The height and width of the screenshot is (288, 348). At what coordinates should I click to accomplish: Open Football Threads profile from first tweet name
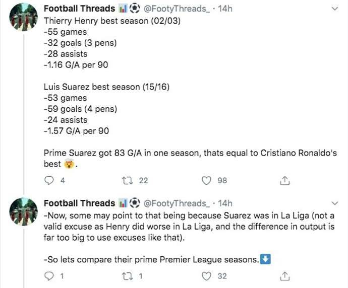pyautogui.click(x=79, y=9)
